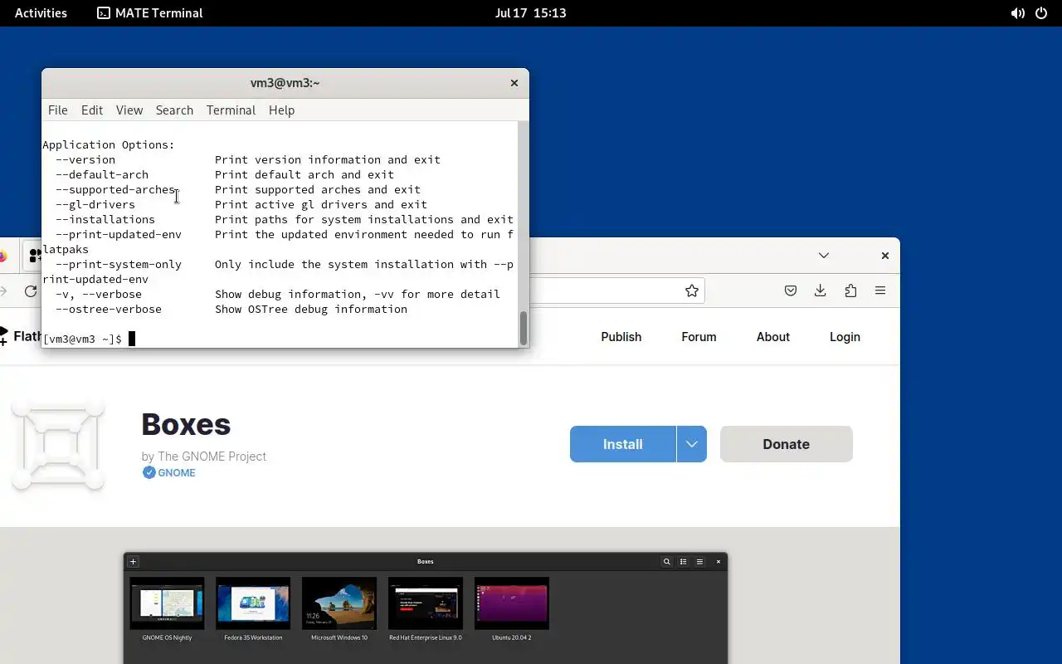This screenshot has width=1062, height=664.
Task: Close the MATE Terminal window
Action: pyautogui.click(x=514, y=83)
